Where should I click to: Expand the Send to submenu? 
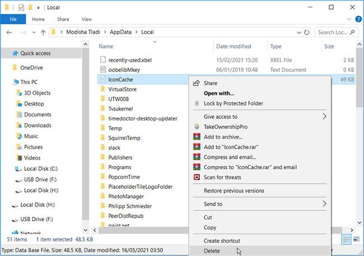tap(324, 204)
